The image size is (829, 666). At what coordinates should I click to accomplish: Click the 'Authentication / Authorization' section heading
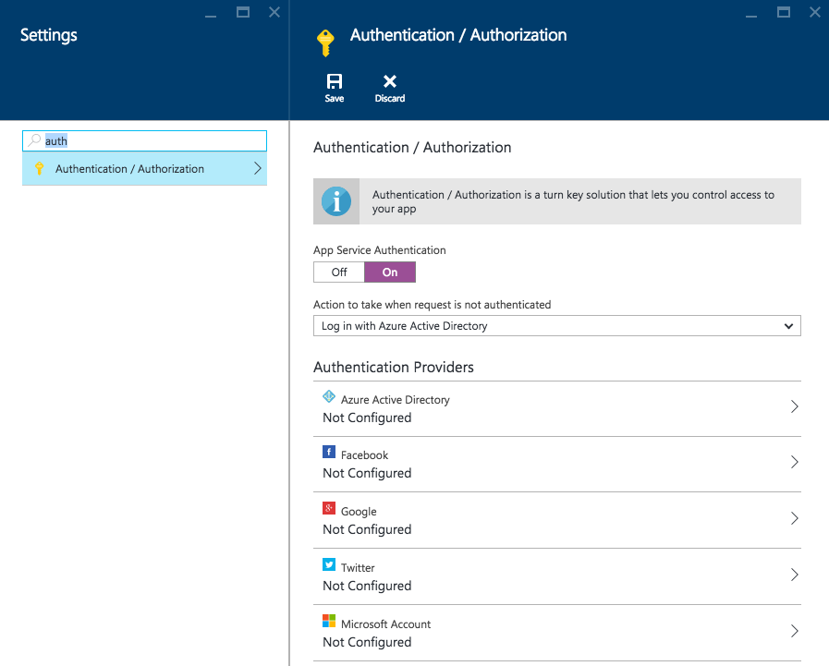click(x=412, y=148)
